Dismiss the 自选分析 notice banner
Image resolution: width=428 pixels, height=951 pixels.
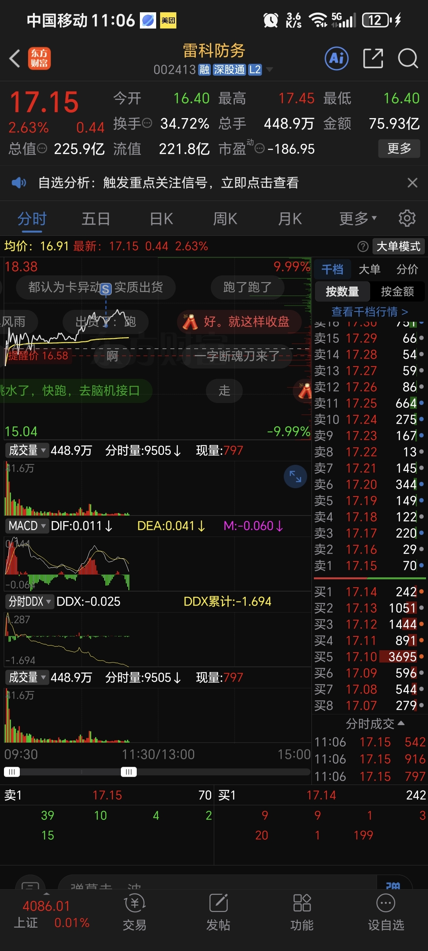(413, 183)
